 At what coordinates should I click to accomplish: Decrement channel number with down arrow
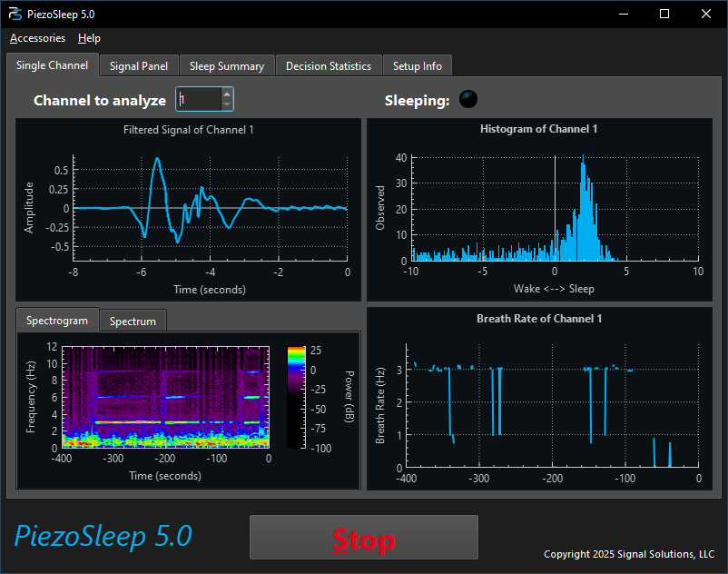(227, 104)
